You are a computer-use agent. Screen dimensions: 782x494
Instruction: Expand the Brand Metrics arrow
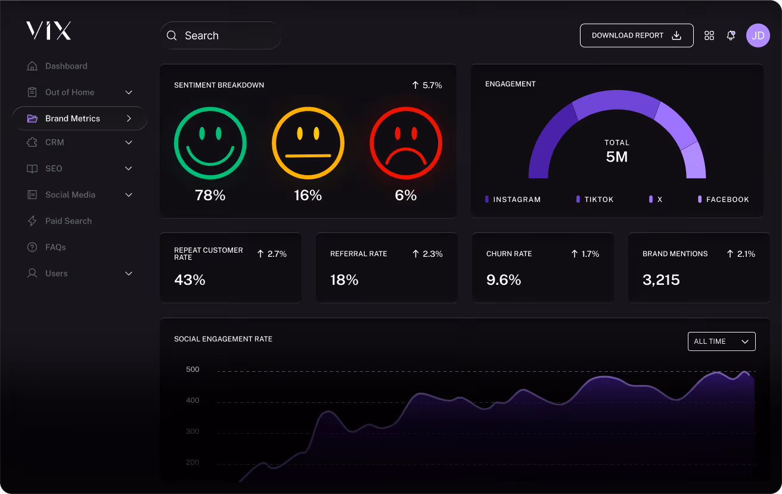point(129,119)
